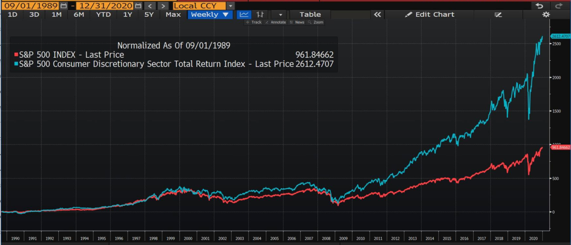Click the 2015 x-axis year label
This screenshot has height=245, width=571.
[x=447, y=239]
